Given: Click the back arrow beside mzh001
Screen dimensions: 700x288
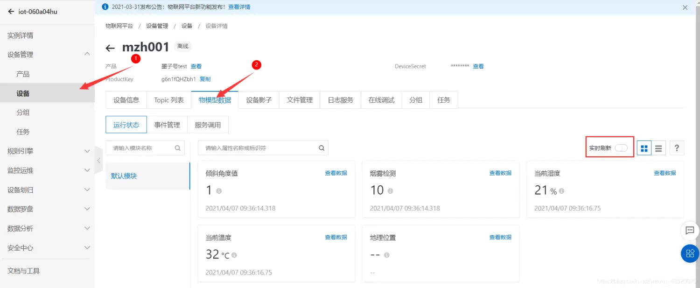Looking at the screenshot, I should click(x=110, y=48).
